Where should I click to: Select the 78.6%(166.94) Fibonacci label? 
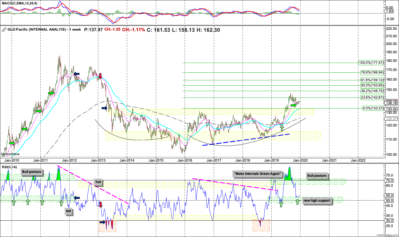(372, 72)
